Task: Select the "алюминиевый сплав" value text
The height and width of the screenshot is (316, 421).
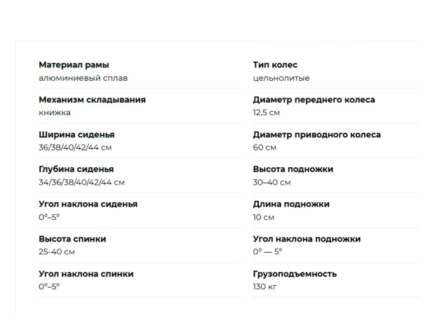Action: coord(83,78)
